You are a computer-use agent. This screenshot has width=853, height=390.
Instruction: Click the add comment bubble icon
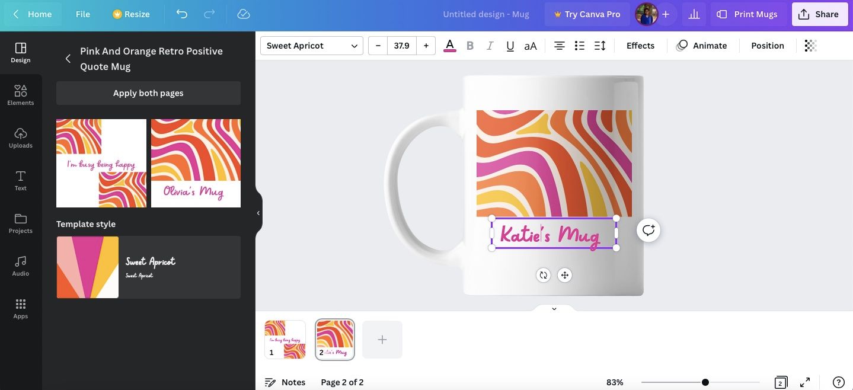pyautogui.click(x=648, y=230)
